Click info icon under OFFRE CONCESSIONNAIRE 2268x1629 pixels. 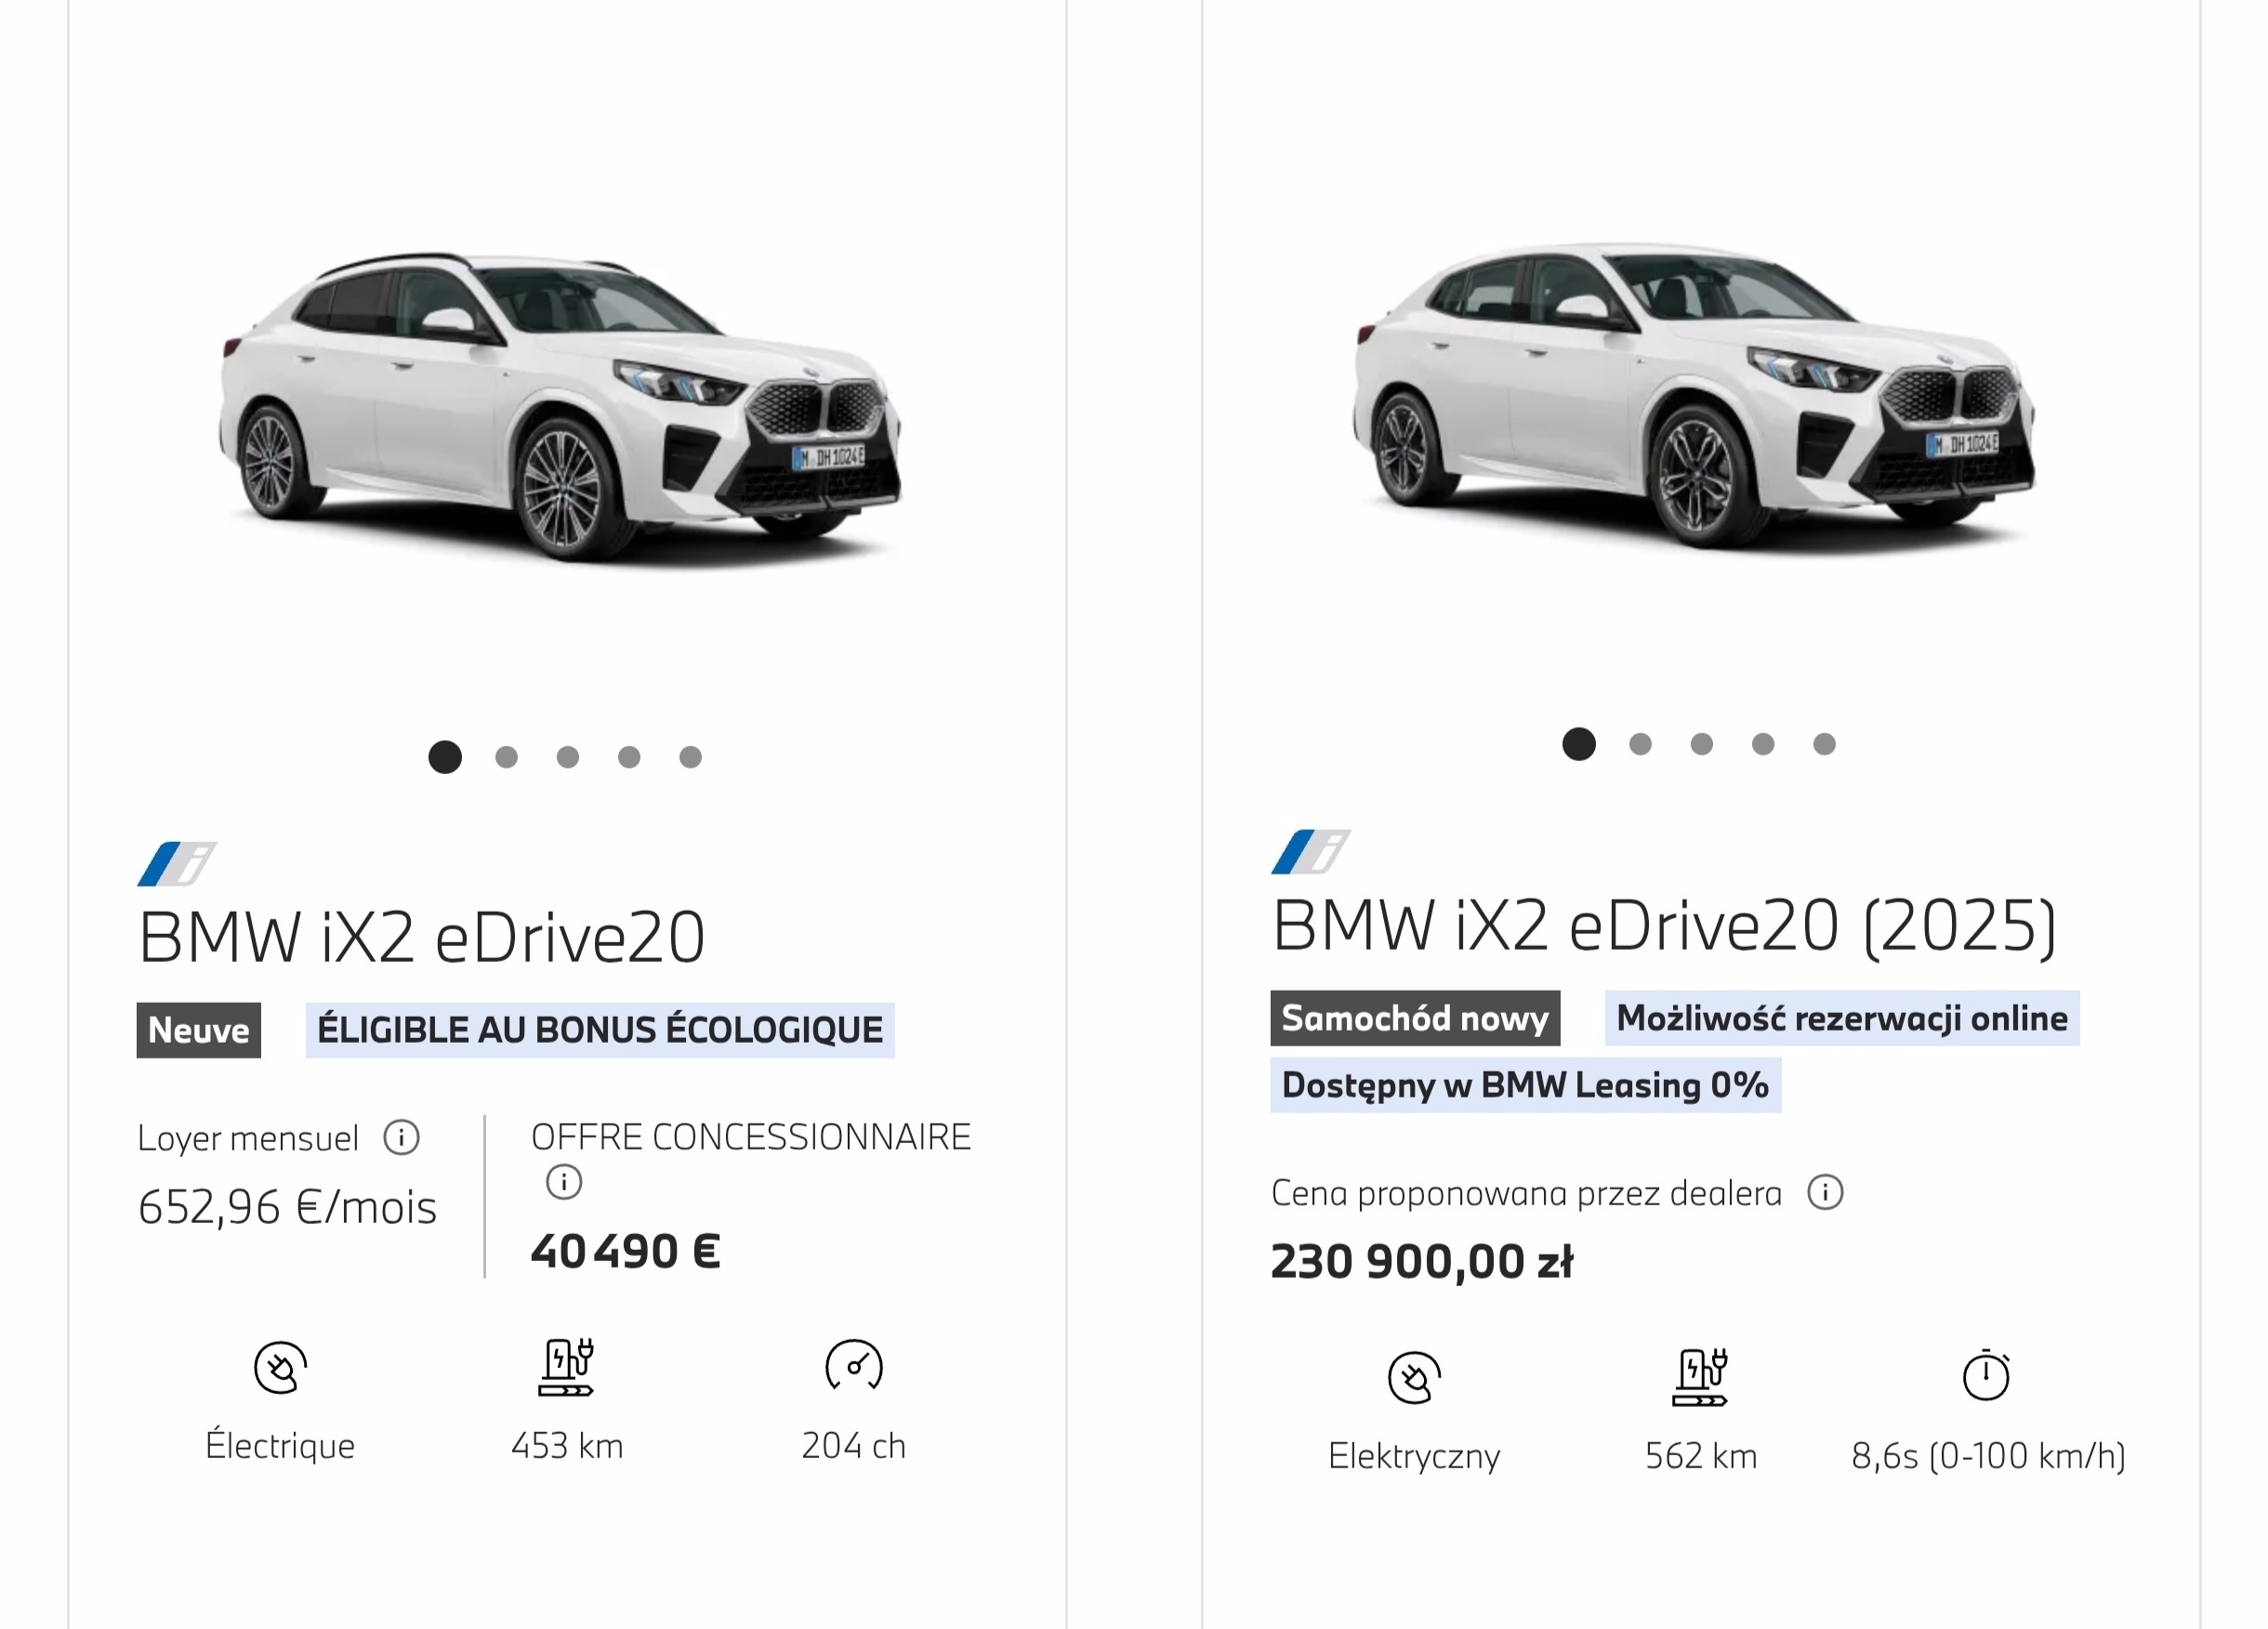tap(563, 1182)
